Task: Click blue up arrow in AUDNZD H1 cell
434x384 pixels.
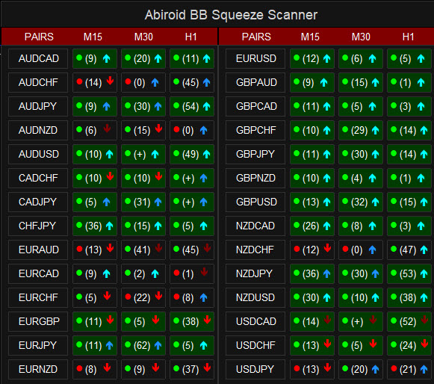Action: tap(203, 130)
